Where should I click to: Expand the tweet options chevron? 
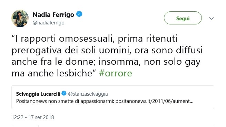211,18
